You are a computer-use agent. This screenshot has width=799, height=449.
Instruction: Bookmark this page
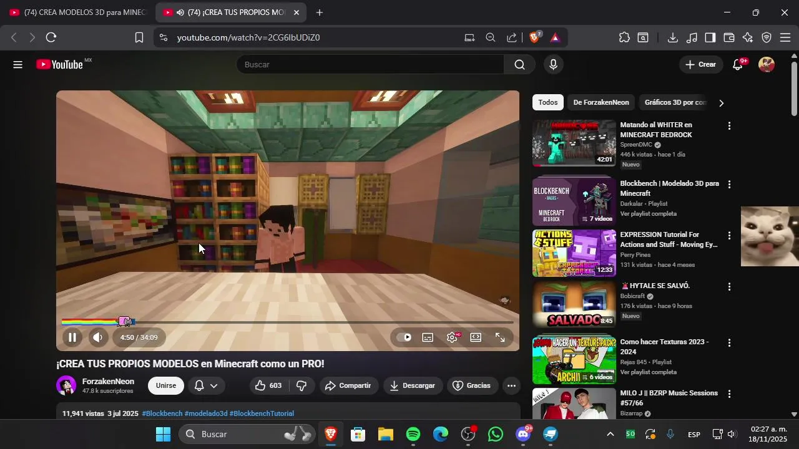pos(139,37)
